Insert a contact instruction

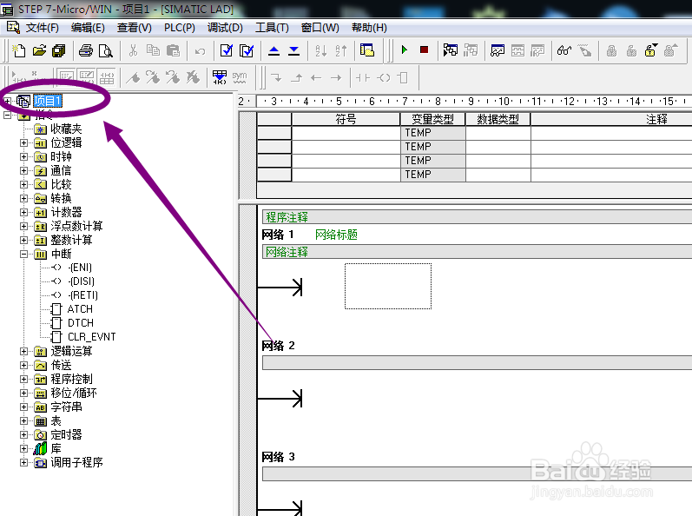(x=363, y=77)
